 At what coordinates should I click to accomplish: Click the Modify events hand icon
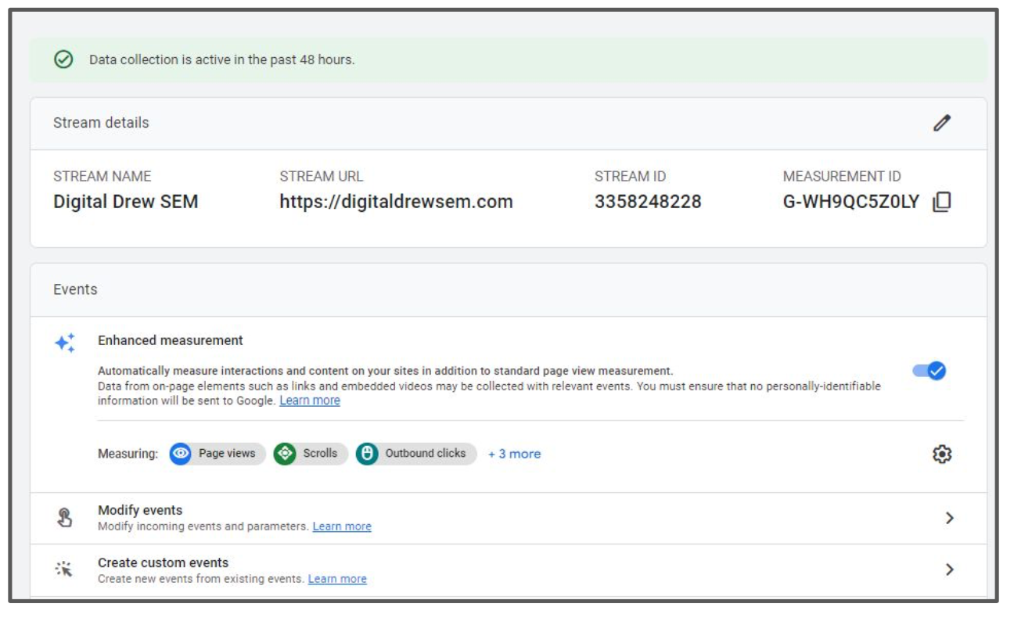coord(65,518)
